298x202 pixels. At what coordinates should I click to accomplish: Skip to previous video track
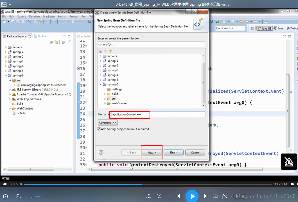coord(179,196)
